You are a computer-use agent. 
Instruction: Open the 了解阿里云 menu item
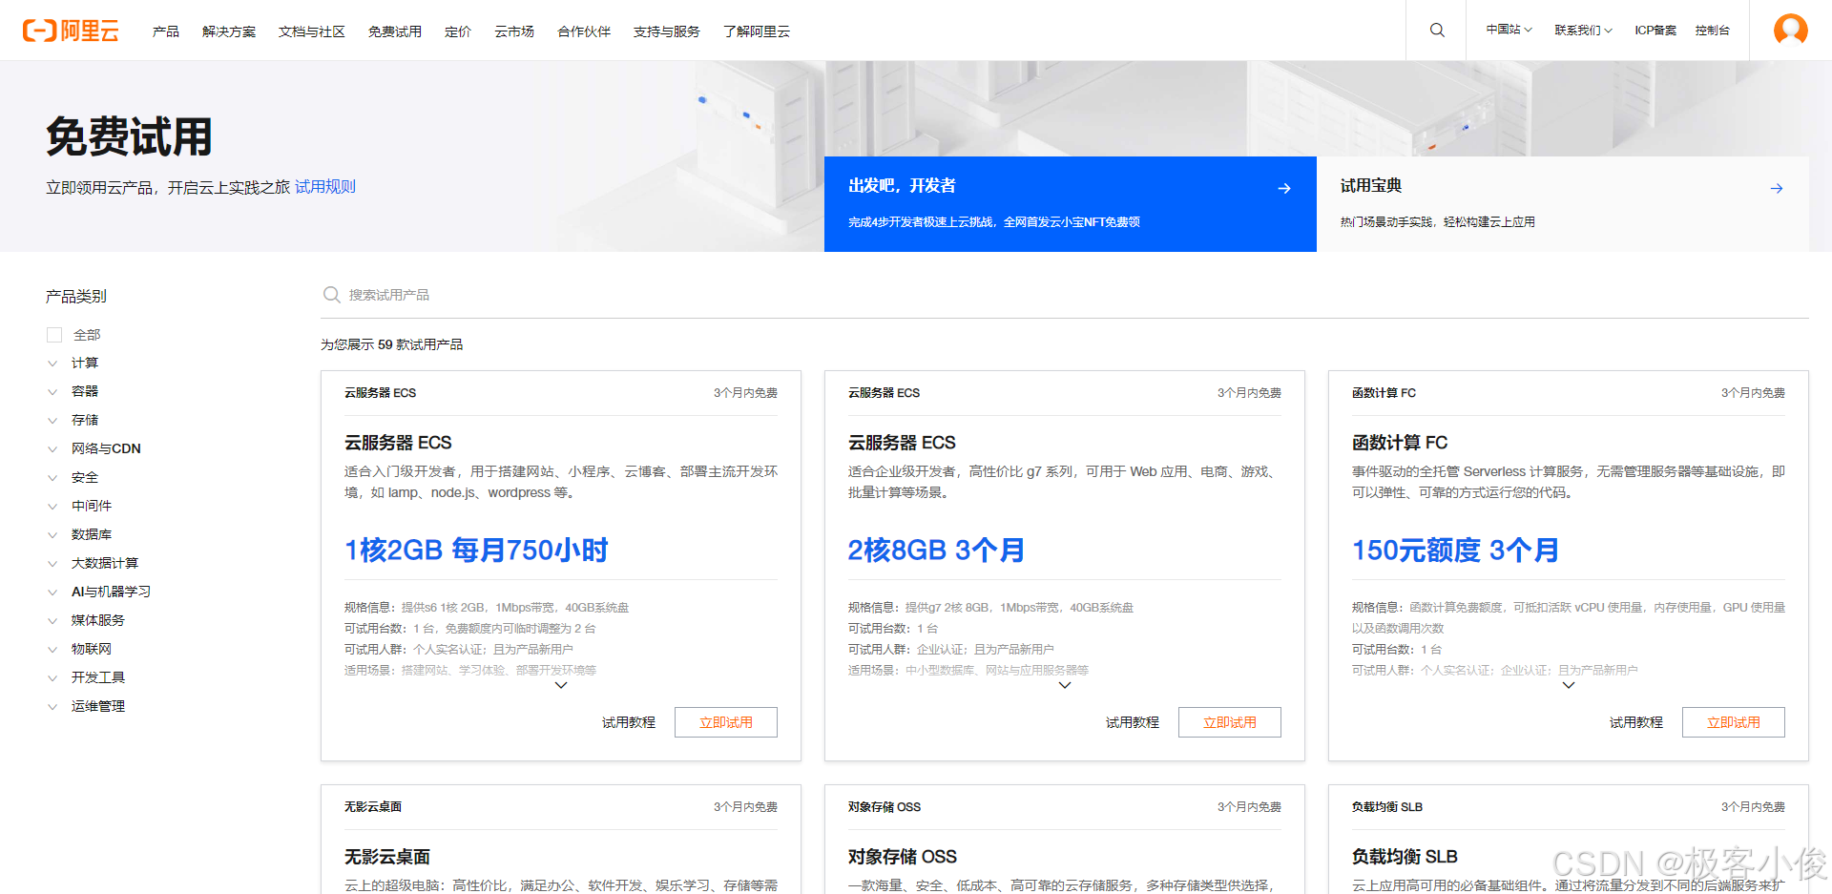pyautogui.click(x=757, y=31)
